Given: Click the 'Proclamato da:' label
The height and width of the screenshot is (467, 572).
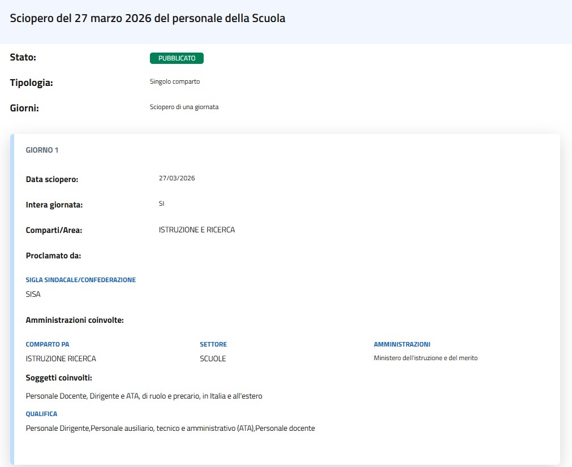Looking at the screenshot, I should (x=54, y=256).
